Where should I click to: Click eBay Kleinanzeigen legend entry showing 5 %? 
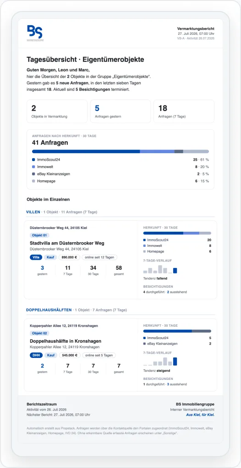pyautogui.click(x=120, y=174)
